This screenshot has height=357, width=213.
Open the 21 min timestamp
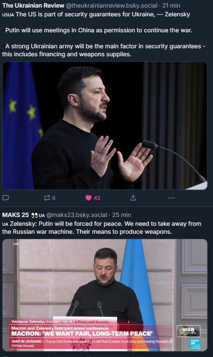171,6
